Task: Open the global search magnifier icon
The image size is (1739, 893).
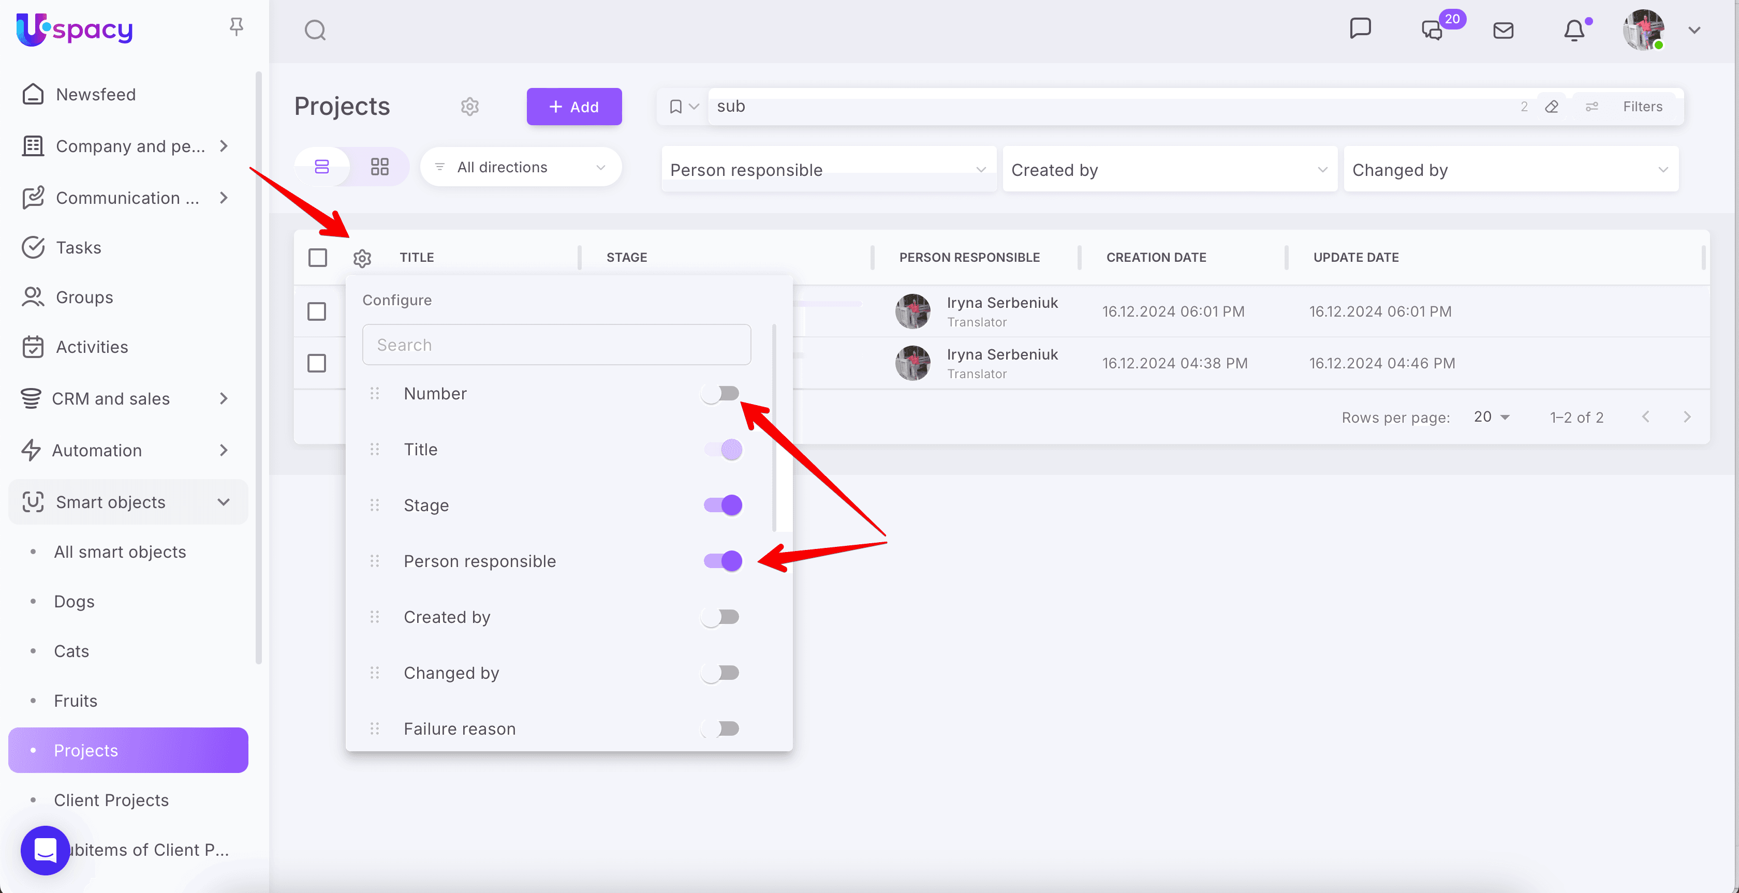Action: [315, 31]
